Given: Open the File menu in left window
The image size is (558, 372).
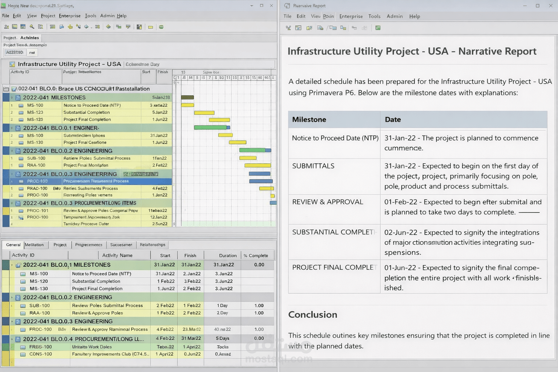Looking at the screenshot, I should point(5,16).
